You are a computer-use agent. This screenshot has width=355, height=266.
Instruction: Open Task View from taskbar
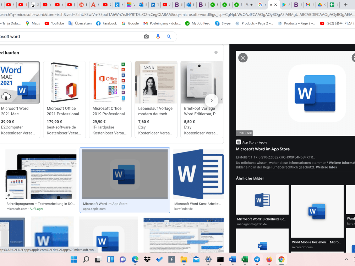pos(98,260)
